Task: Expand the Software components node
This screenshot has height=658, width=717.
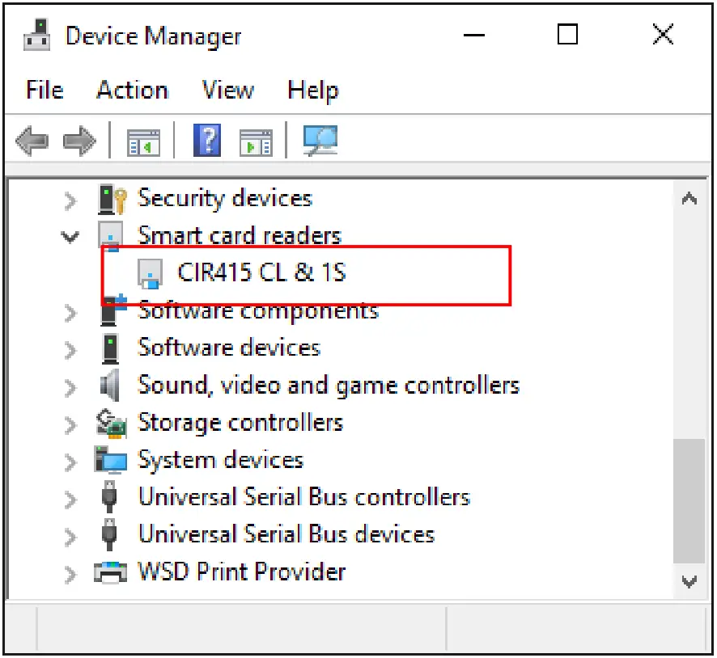Action: (x=71, y=312)
